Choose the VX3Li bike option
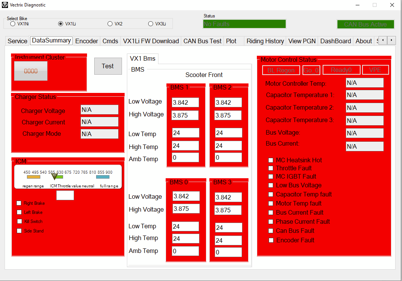 151,24
